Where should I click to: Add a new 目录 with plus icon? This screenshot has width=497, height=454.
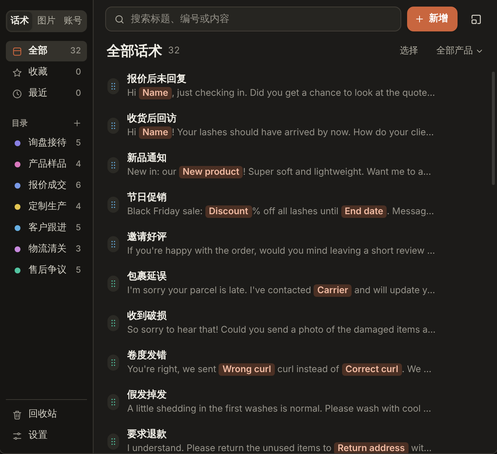tap(77, 123)
